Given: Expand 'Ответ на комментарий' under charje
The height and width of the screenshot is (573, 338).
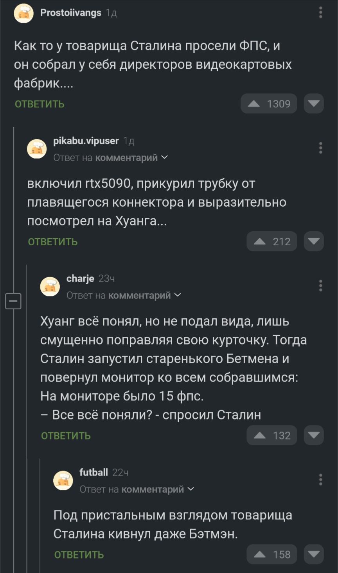Looking at the screenshot, I should (124, 295).
